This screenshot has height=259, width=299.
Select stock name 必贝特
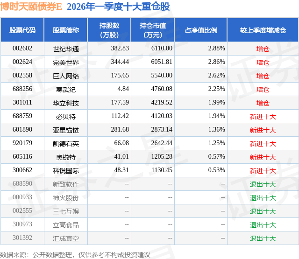click(x=66, y=117)
